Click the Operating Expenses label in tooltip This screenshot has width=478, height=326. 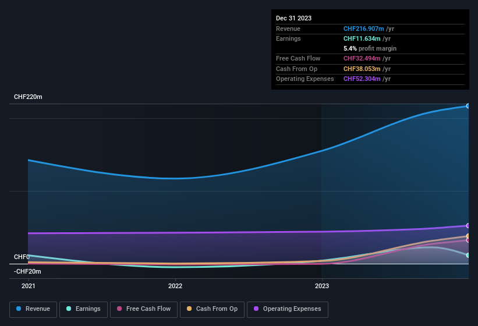pyautogui.click(x=305, y=79)
